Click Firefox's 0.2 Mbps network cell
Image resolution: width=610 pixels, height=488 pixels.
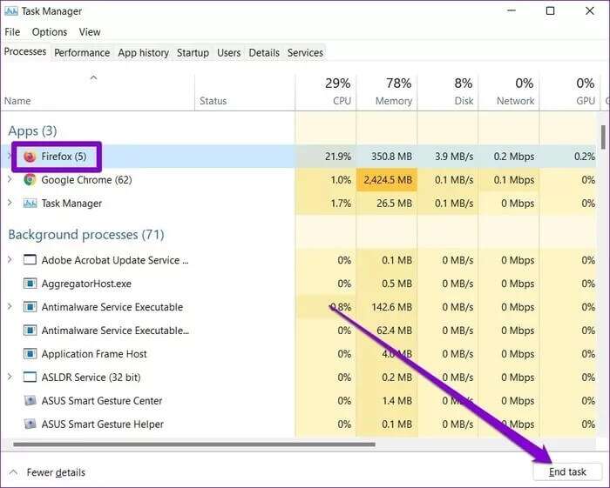click(509, 157)
